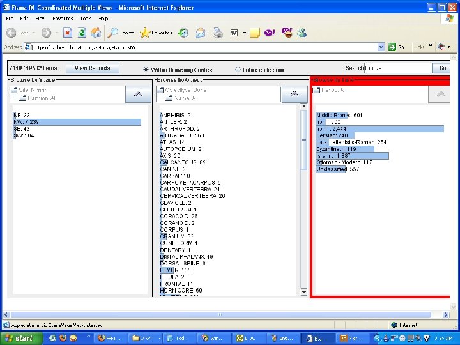
Task: Click the Forward arrow icon
Action: (46, 33)
